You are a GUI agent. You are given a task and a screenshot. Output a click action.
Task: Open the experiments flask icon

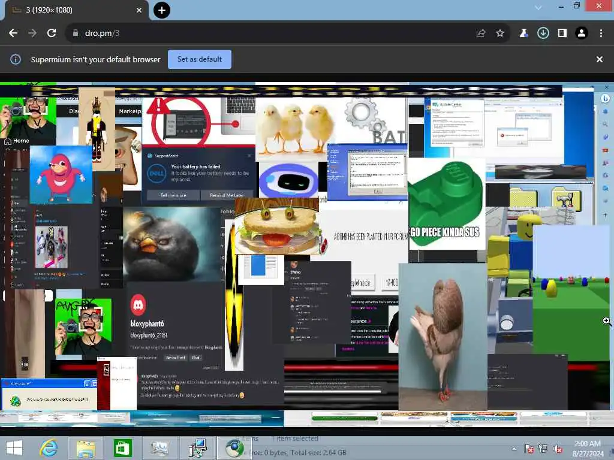[523, 34]
